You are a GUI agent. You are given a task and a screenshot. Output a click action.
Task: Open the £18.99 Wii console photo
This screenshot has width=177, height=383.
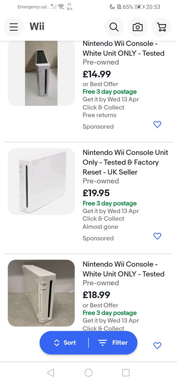(41, 293)
